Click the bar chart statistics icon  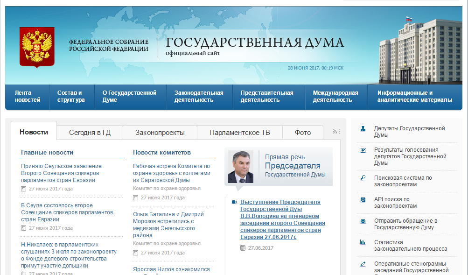(363, 242)
